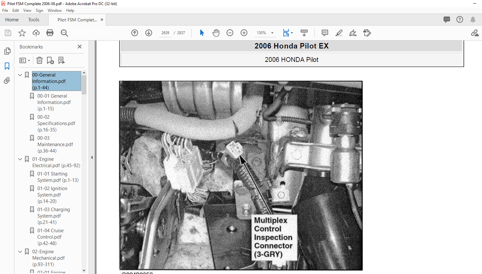Select the Pilot FSM Complete document tab
The image size is (482, 274).
click(x=77, y=20)
